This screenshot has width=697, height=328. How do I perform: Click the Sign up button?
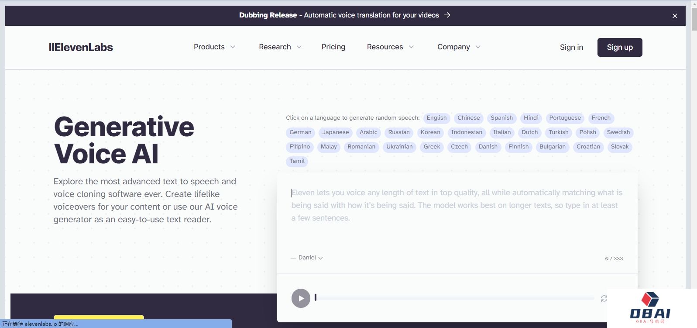(620, 47)
